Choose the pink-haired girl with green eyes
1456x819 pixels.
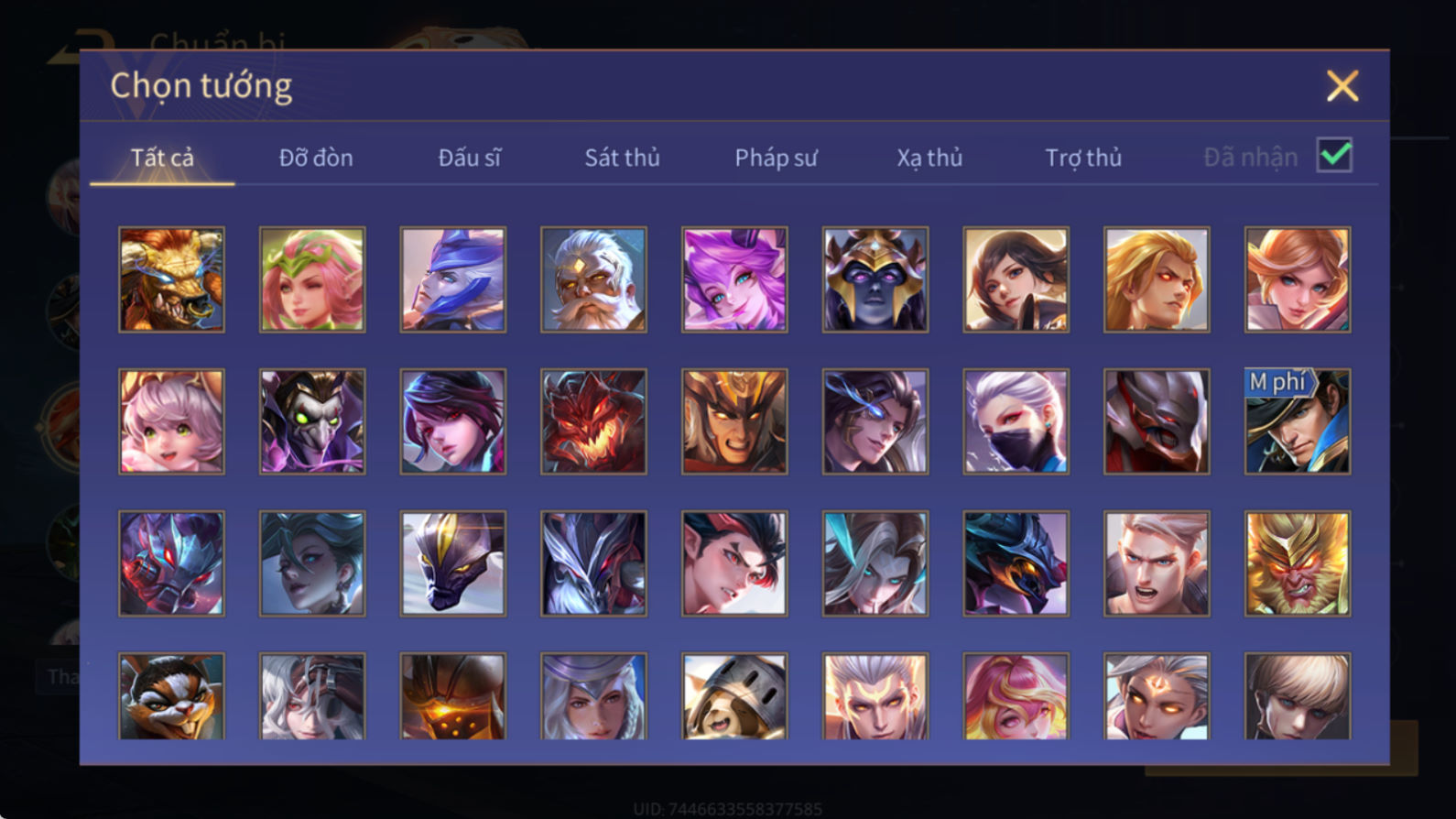tap(171, 421)
